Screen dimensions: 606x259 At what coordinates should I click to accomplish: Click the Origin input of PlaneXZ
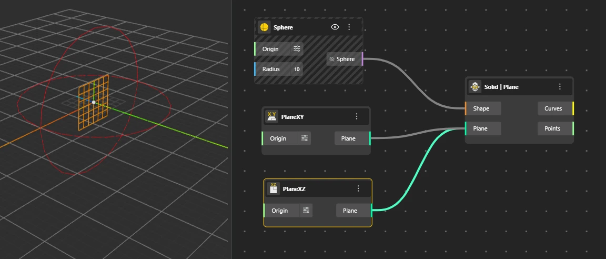coord(281,211)
